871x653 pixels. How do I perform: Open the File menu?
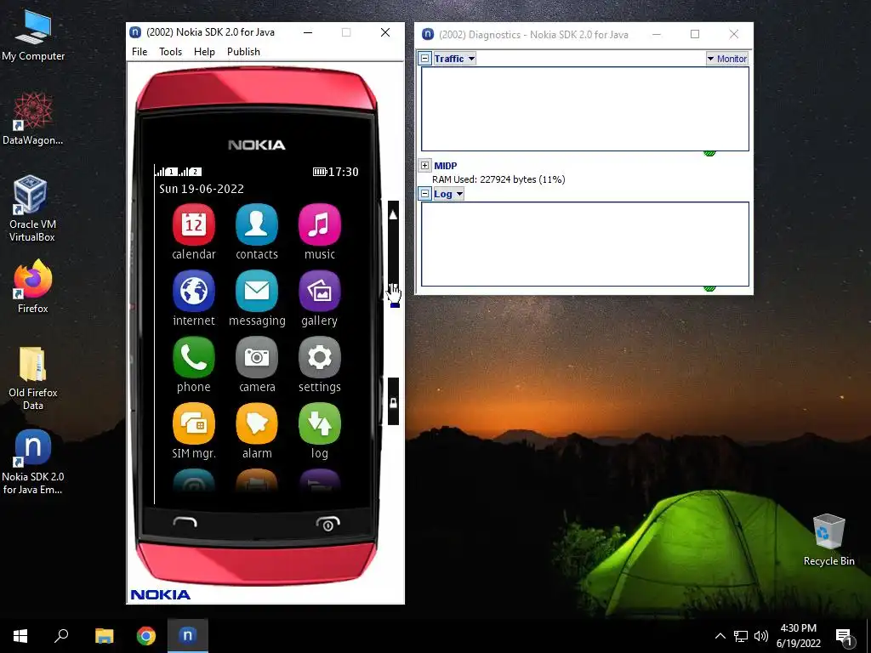pos(139,52)
